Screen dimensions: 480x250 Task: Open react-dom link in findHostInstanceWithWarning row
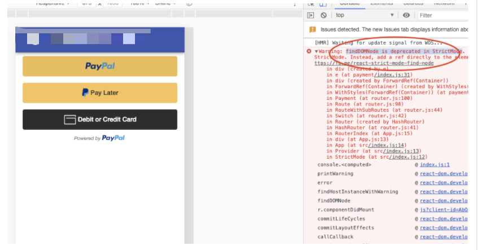(444, 191)
